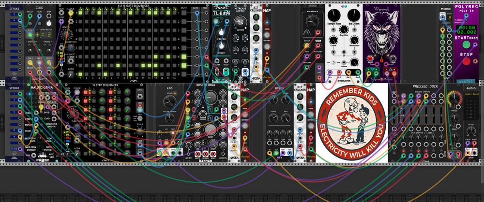Screen dimensions: 484x202
Task: Mute row 3 of the 8x16 Gate Sequencer
Action: tap(184, 30)
